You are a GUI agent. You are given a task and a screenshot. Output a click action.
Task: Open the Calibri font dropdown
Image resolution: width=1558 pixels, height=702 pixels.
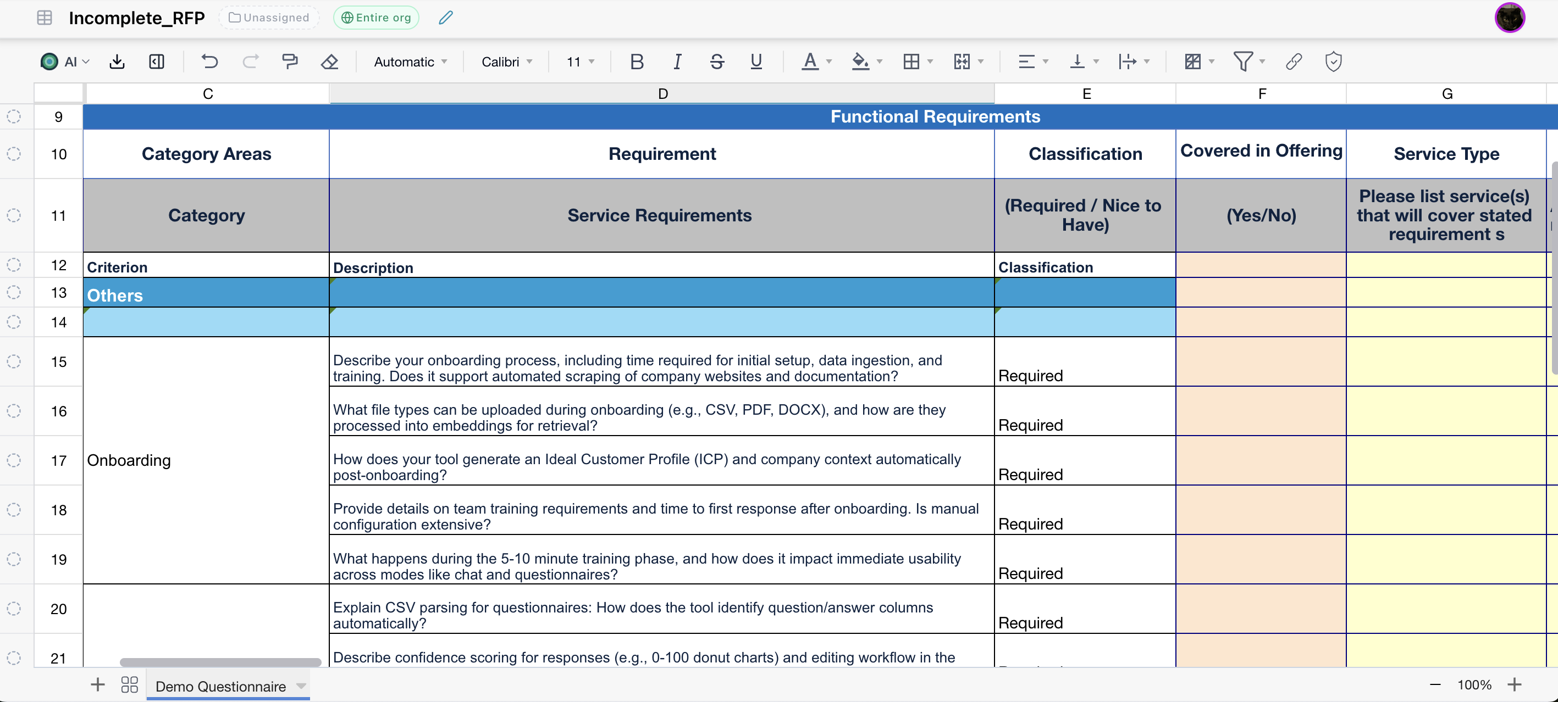tap(506, 61)
